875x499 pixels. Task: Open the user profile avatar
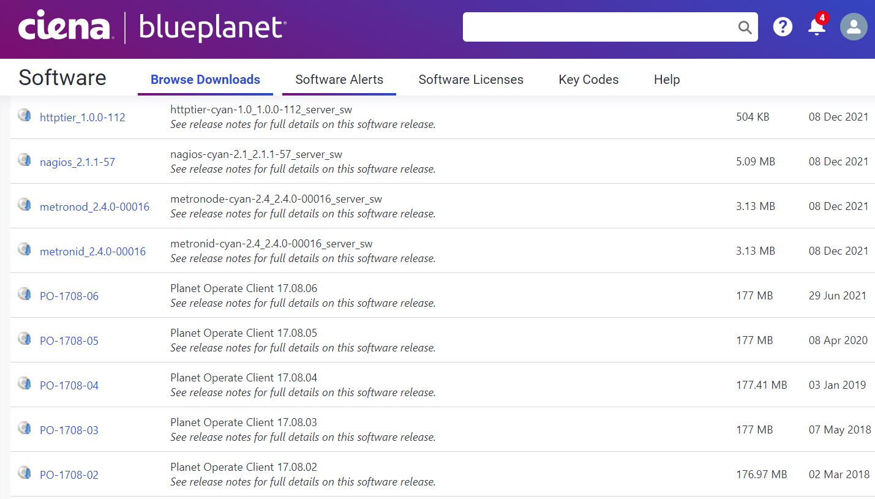[854, 27]
